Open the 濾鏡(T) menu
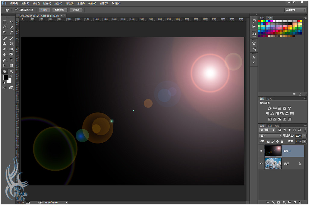Screen dimensions: 309x205 [x=81, y=3]
